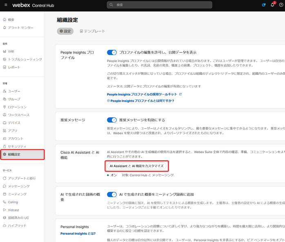Open People Insights プロファイルの採用ツールキット link
Screen dimensions: 285x242
point(144,94)
